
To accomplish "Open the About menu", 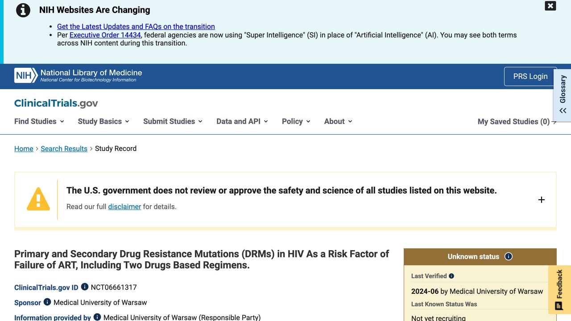I will click(338, 121).
